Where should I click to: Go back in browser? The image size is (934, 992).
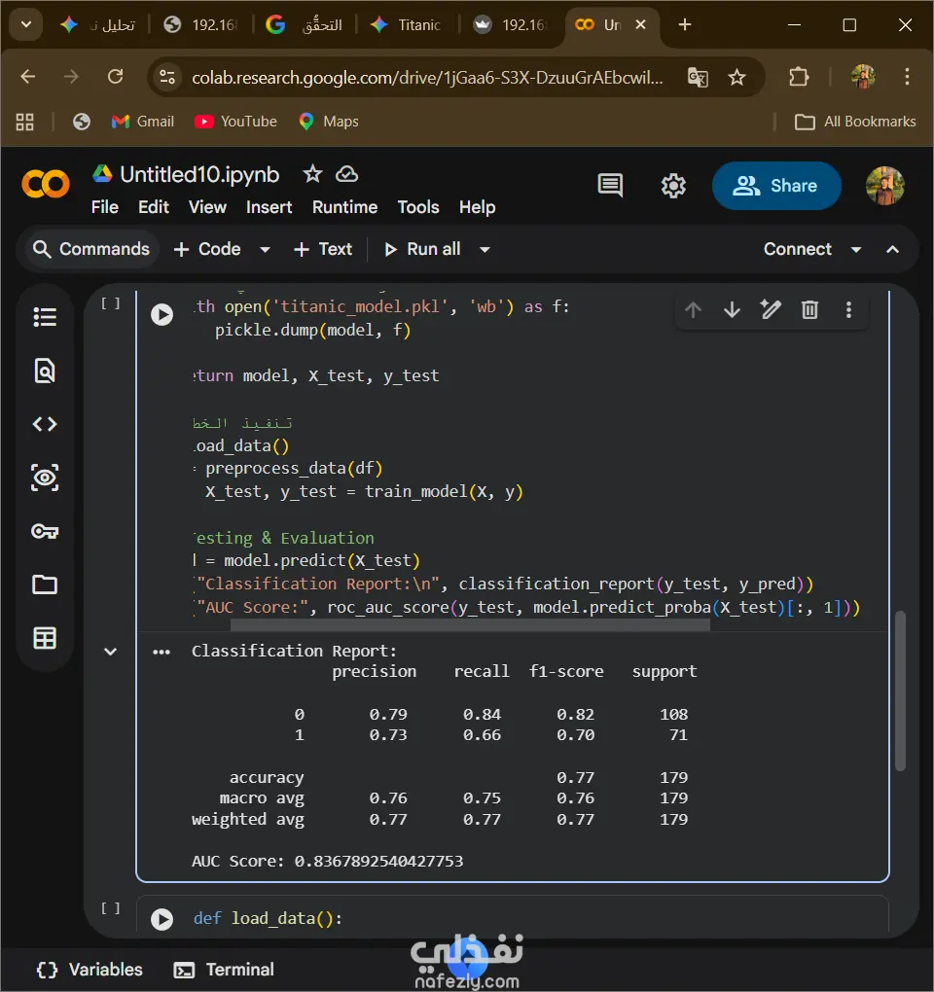(28, 77)
